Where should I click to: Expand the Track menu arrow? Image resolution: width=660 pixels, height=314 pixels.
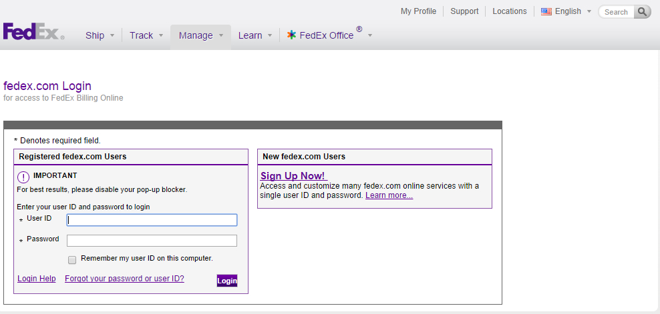161,36
